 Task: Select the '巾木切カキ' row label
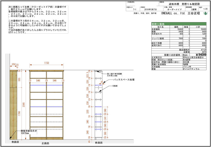pos(157,34)
